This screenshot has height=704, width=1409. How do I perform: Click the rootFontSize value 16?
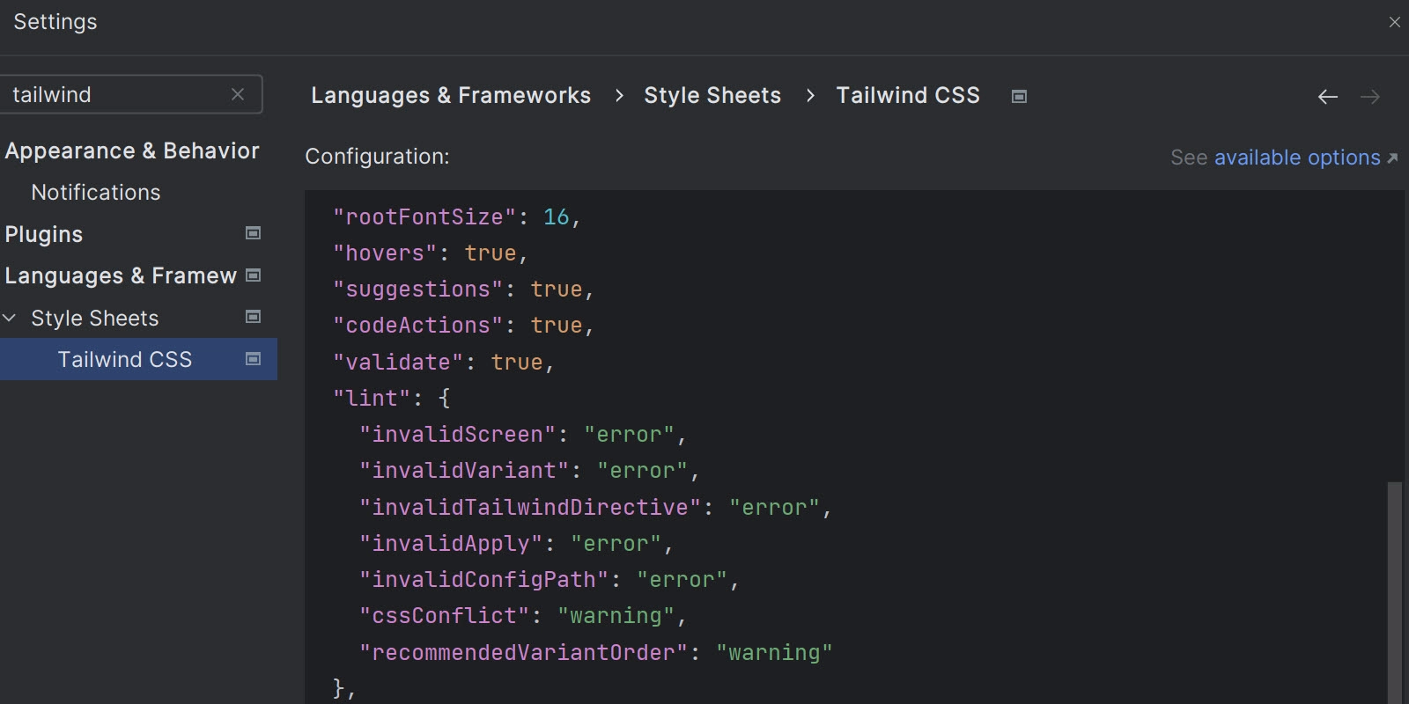[x=557, y=216]
